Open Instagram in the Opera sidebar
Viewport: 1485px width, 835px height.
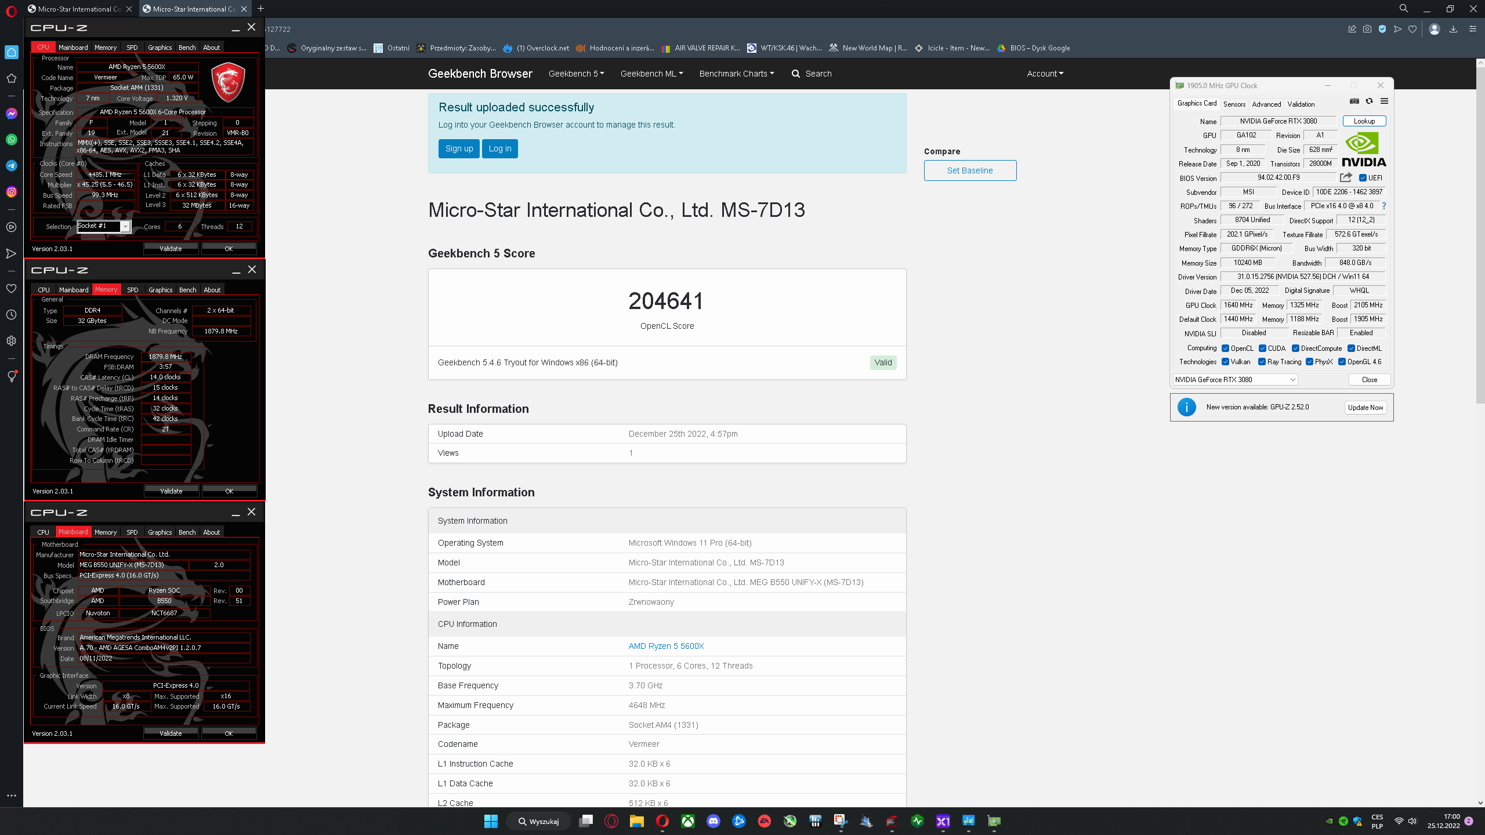pos(12,192)
